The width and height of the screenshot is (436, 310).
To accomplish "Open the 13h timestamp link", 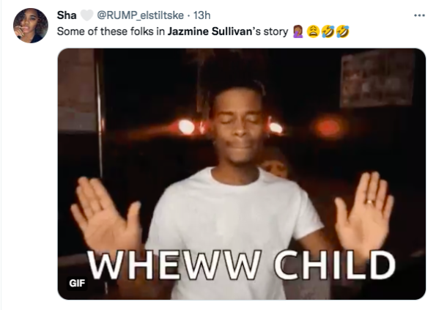I will coord(202,15).
